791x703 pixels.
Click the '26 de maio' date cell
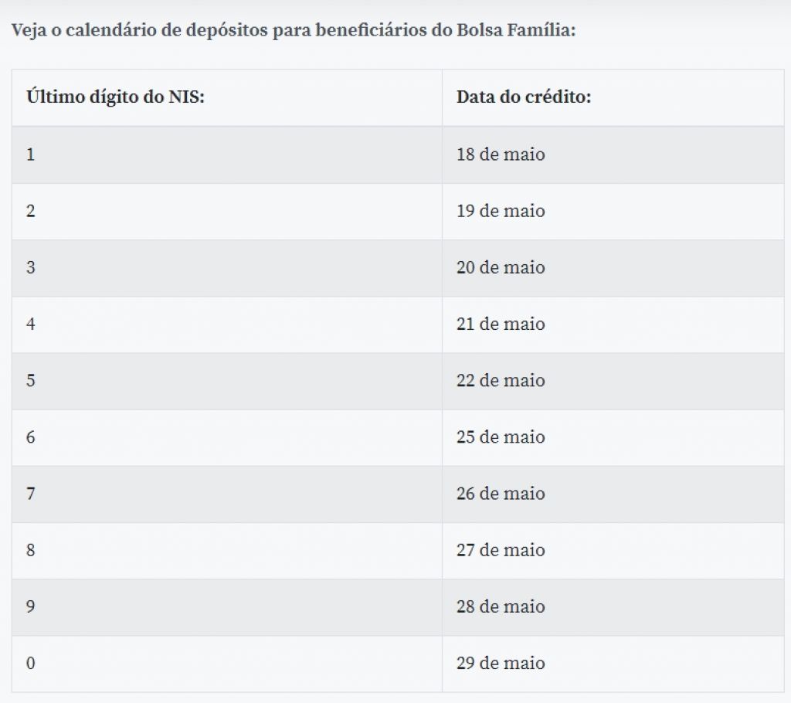click(x=613, y=494)
